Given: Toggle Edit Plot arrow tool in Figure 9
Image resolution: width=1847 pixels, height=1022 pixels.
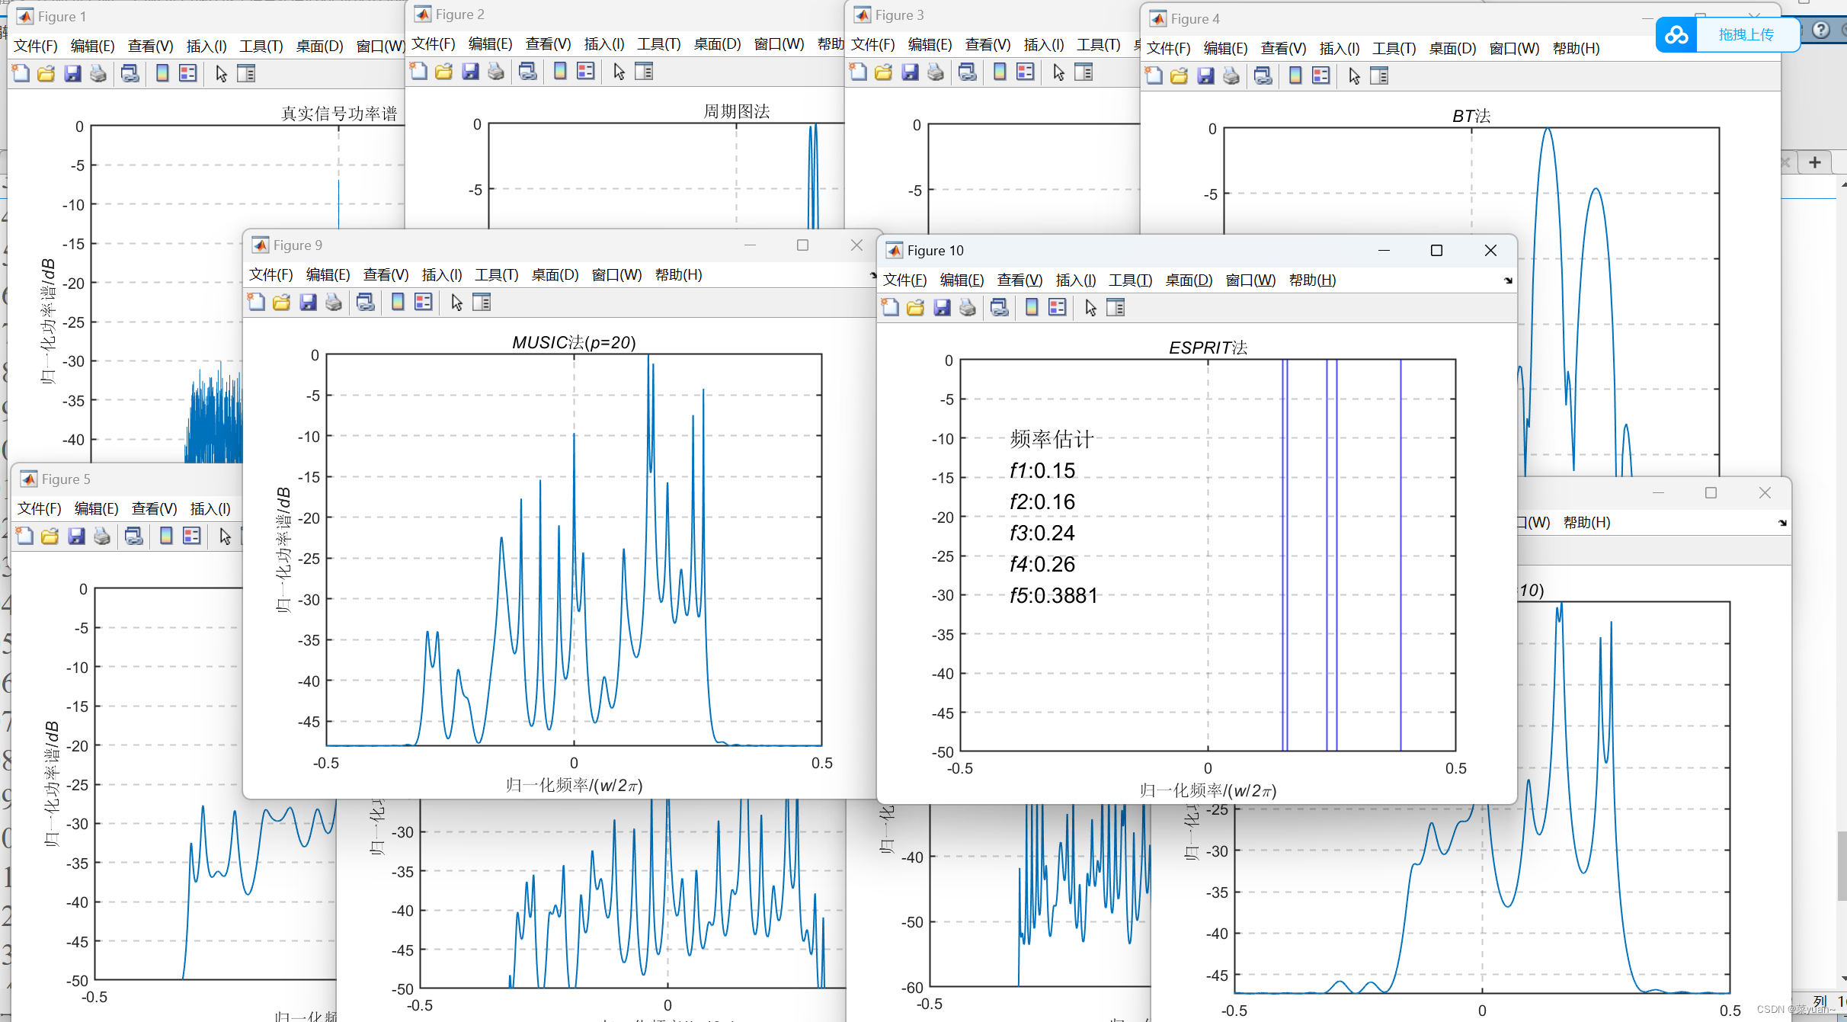Looking at the screenshot, I should (456, 303).
